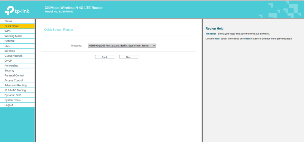Expand the System Tools menu
This screenshot has width=304, height=142.
point(12,100)
